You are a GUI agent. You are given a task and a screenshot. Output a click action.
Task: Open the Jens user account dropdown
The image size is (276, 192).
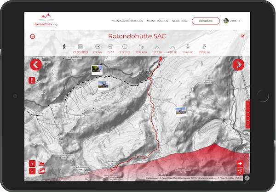[x=232, y=21]
